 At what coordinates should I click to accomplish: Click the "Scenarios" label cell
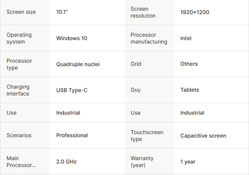[x=19, y=135]
